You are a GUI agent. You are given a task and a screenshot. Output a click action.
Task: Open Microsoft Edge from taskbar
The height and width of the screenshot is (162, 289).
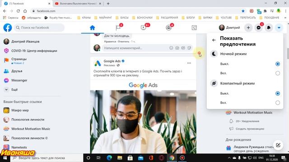(109, 158)
